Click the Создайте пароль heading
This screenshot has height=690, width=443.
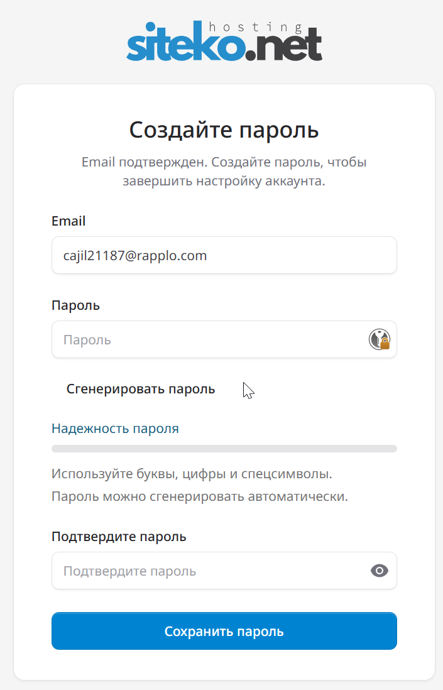(224, 130)
